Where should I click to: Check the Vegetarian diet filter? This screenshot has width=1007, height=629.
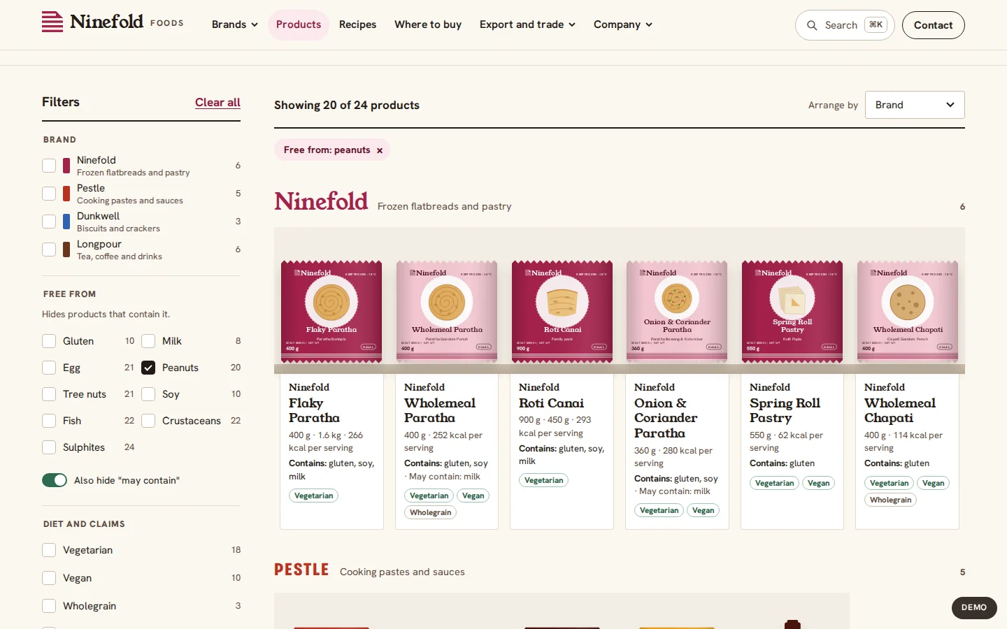coord(49,550)
